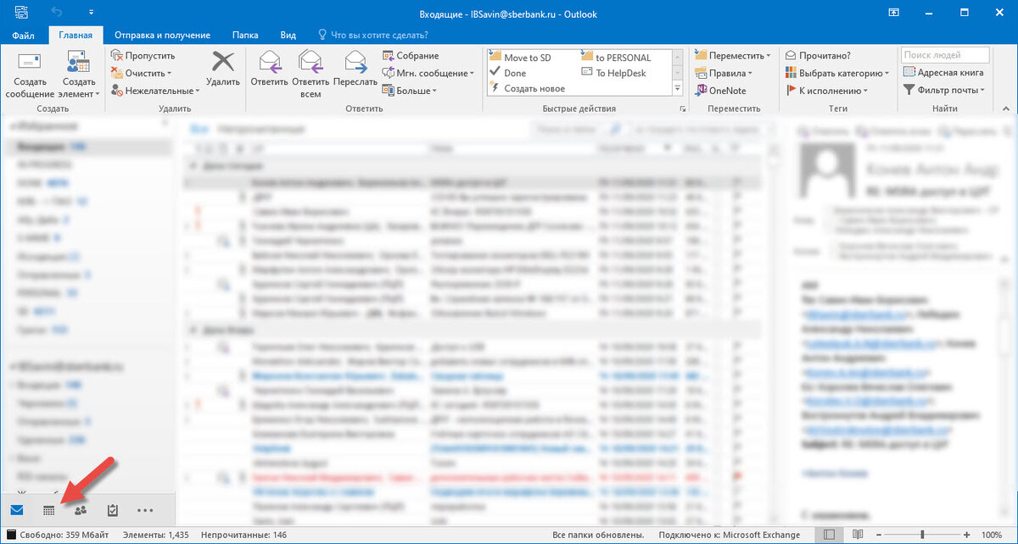Open the Переместить move dropdown

(x=733, y=55)
